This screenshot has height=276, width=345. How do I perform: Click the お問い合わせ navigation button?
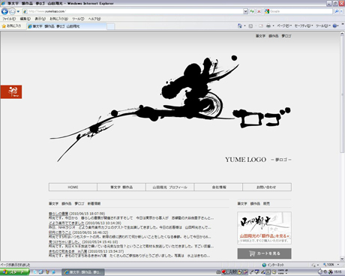coord(267,187)
